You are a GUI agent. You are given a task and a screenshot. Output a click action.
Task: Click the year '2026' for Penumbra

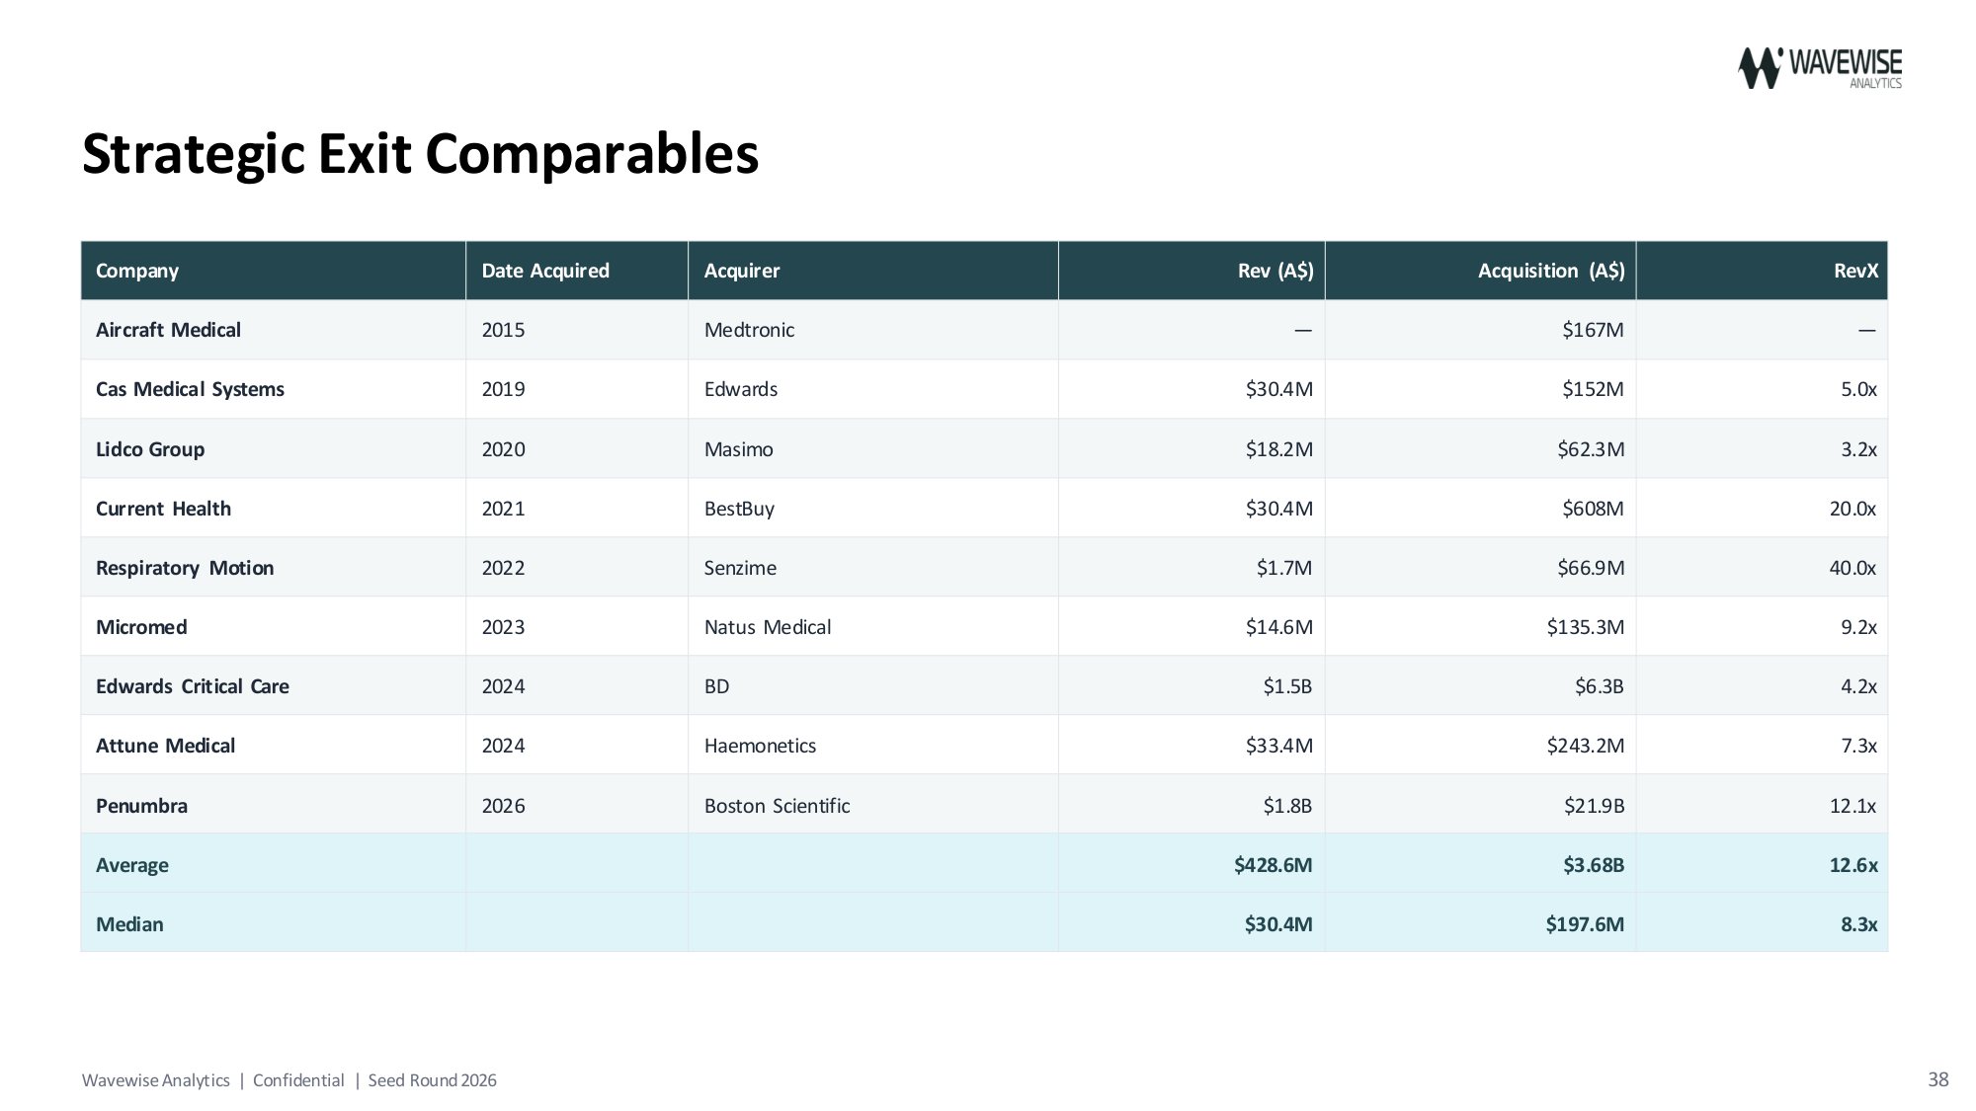click(503, 806)
